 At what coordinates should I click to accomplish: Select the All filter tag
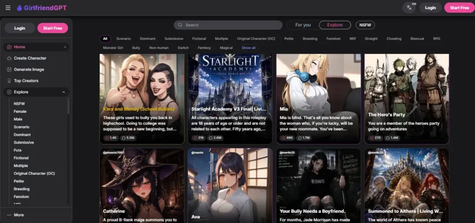(x=105, y=39)
